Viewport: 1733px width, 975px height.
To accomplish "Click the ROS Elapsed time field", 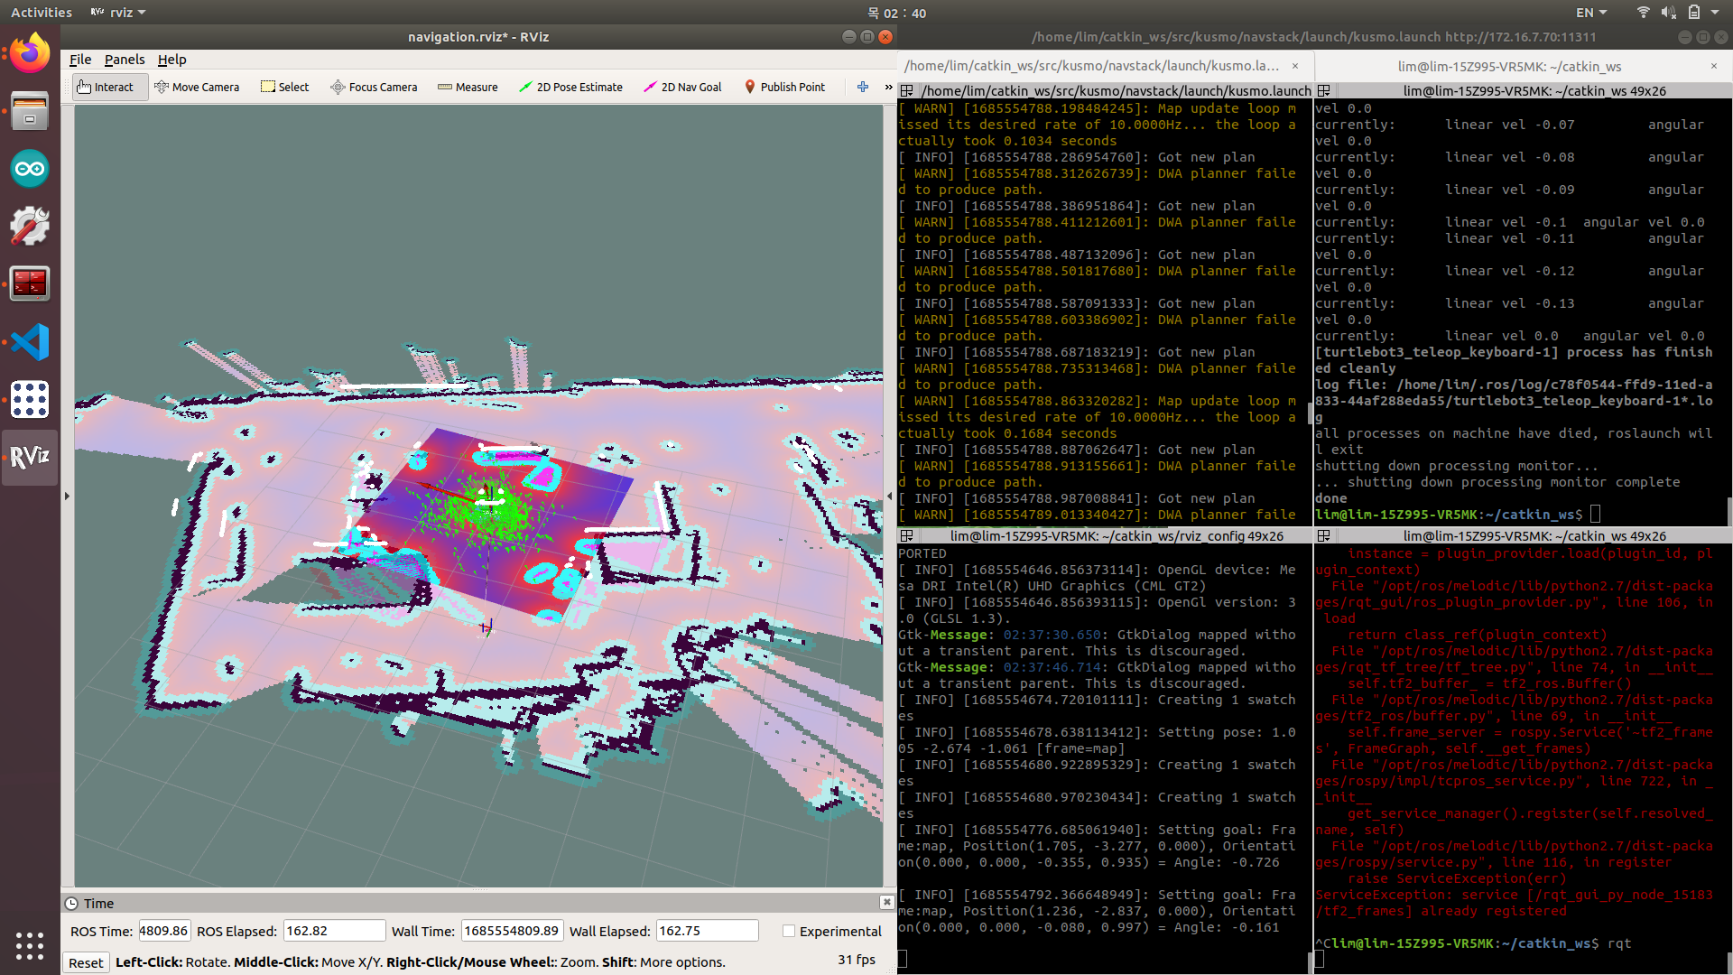I will coord(333,931).
